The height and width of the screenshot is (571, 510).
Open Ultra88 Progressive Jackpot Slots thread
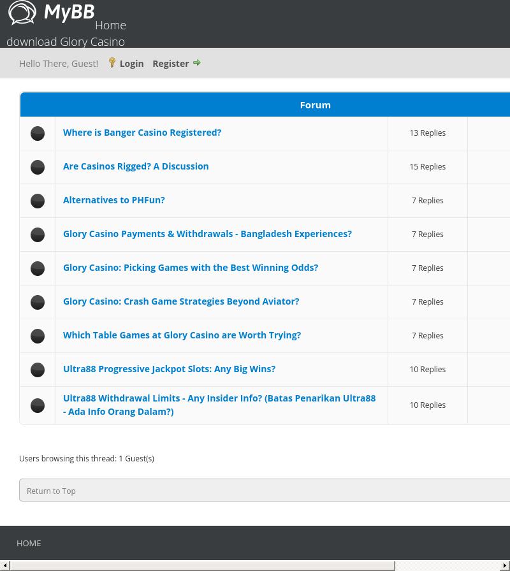(x=169, y=369)
